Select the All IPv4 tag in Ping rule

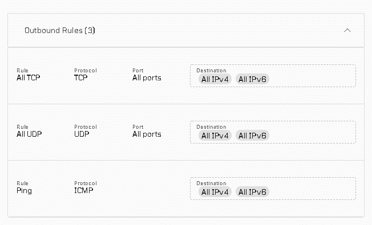tap(215, 192)
